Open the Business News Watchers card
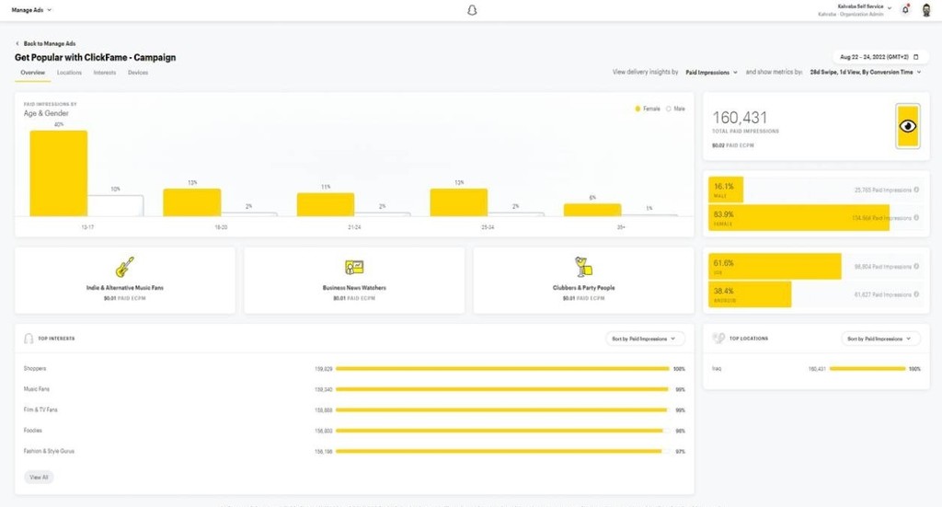This screenshot has height=507, width=942. click(x=354, y=281)
